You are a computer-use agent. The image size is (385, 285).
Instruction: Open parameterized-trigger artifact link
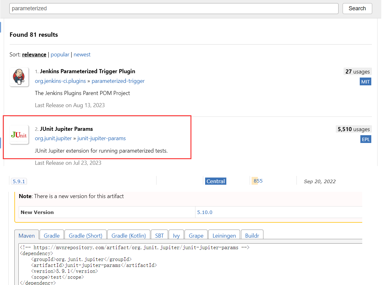pyautogui.click(x=118, y=81)
